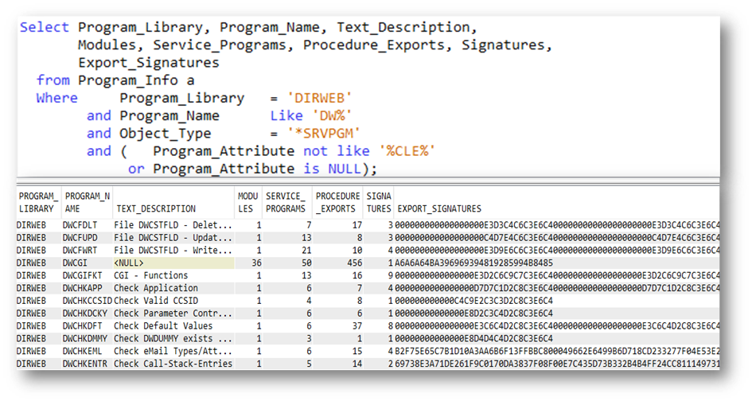Click the SIGNATURES column header
Viewport: 752px width, 405px height.
pyautogui.click(x=378, y=202)
